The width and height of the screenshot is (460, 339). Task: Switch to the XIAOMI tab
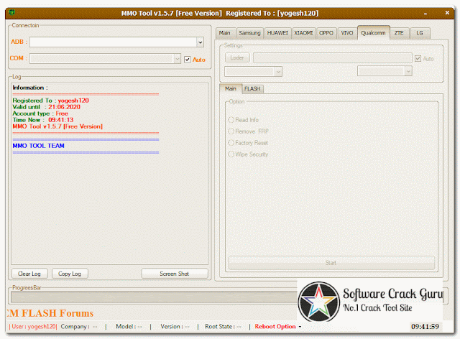(303, 33)
